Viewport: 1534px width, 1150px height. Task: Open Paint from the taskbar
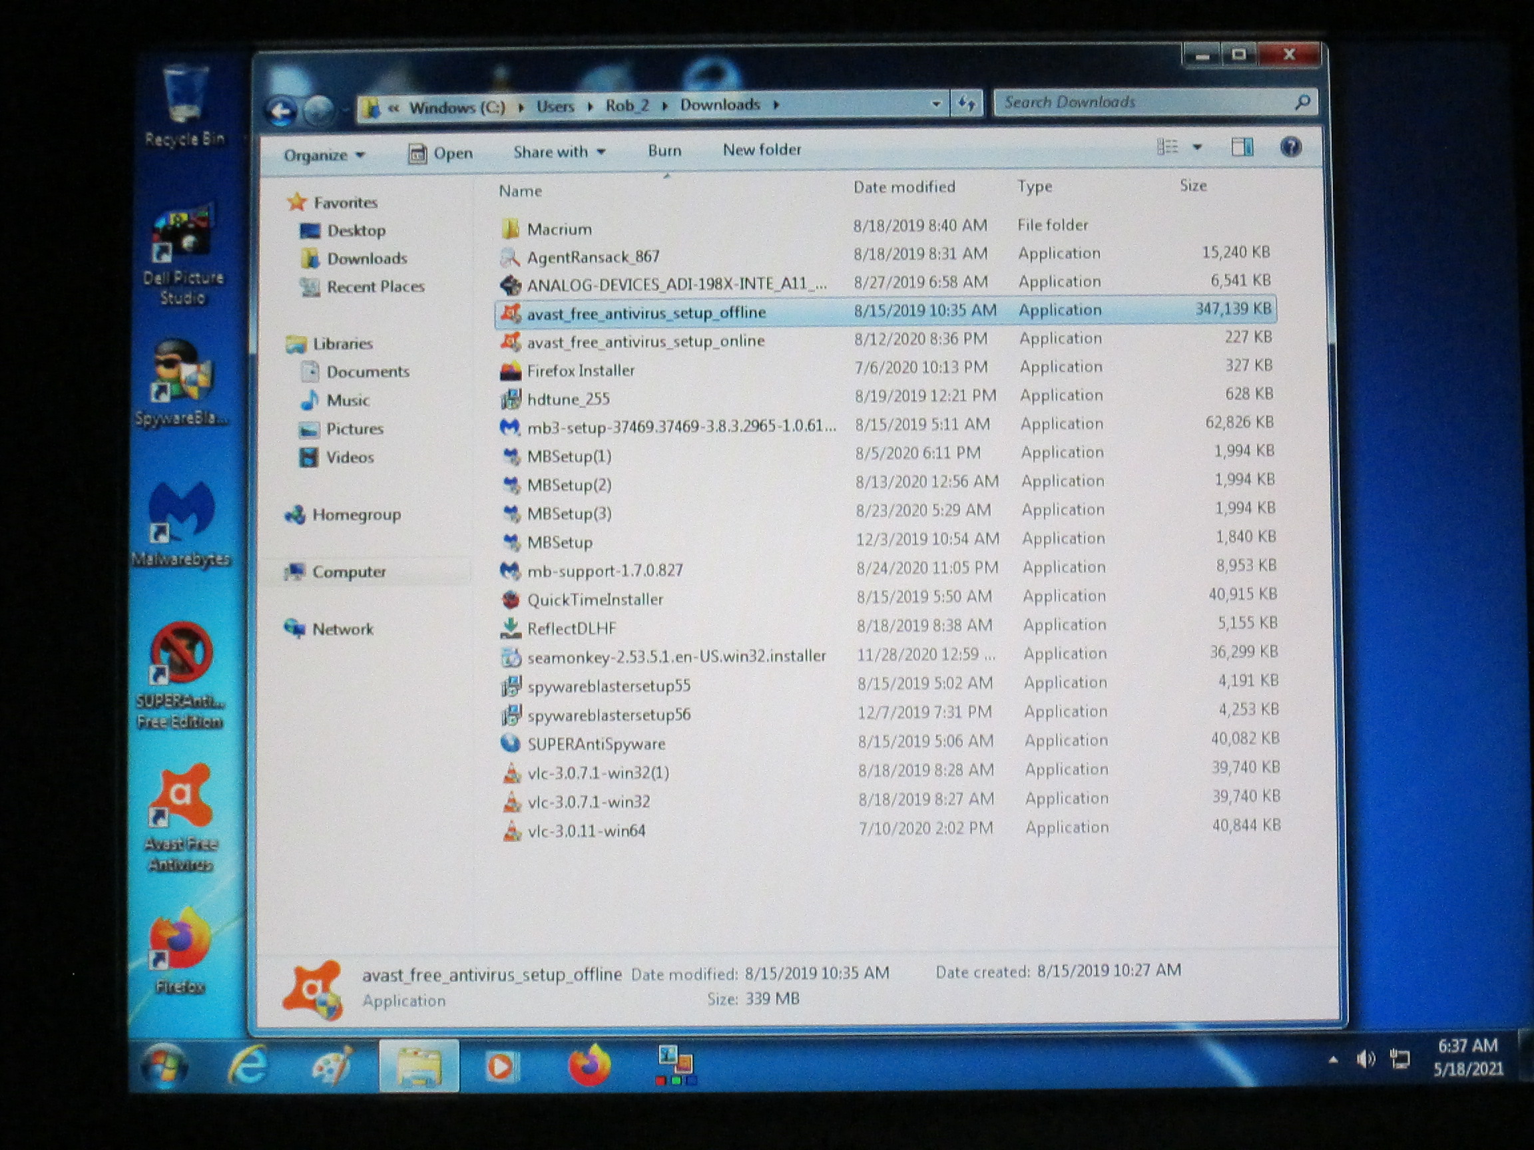coord(332,1065)
